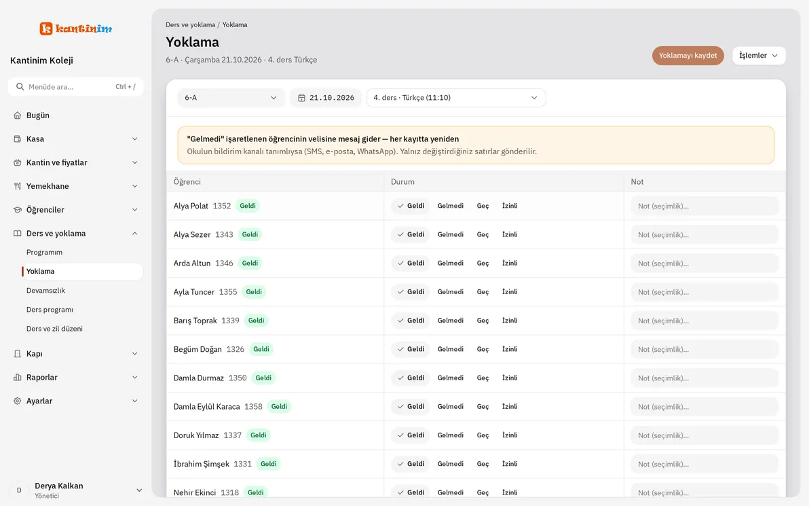
Task: Click the Kapı door icon
Action: coord(18,354)
